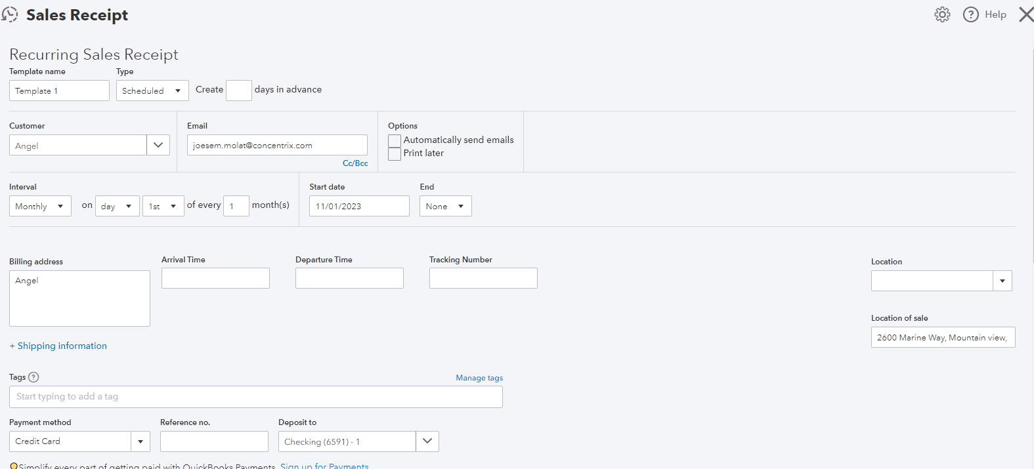The width and height of the screenshot is (1034, 469).
Task: Open the Payment method dropdown
Action: (140, 441)
